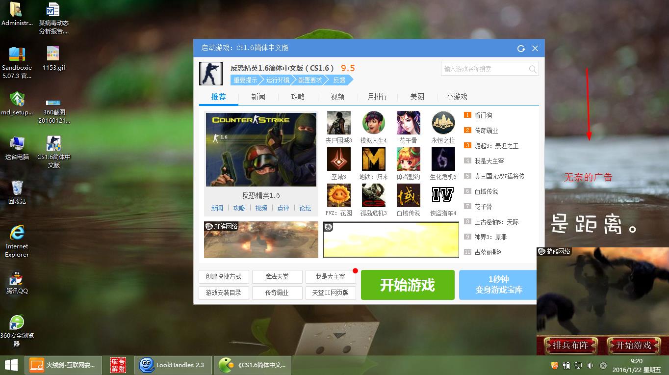This screenshot has height=375, width=669.
Task: Open the 丧尸围城3 game icon
Action: [339, 123]
